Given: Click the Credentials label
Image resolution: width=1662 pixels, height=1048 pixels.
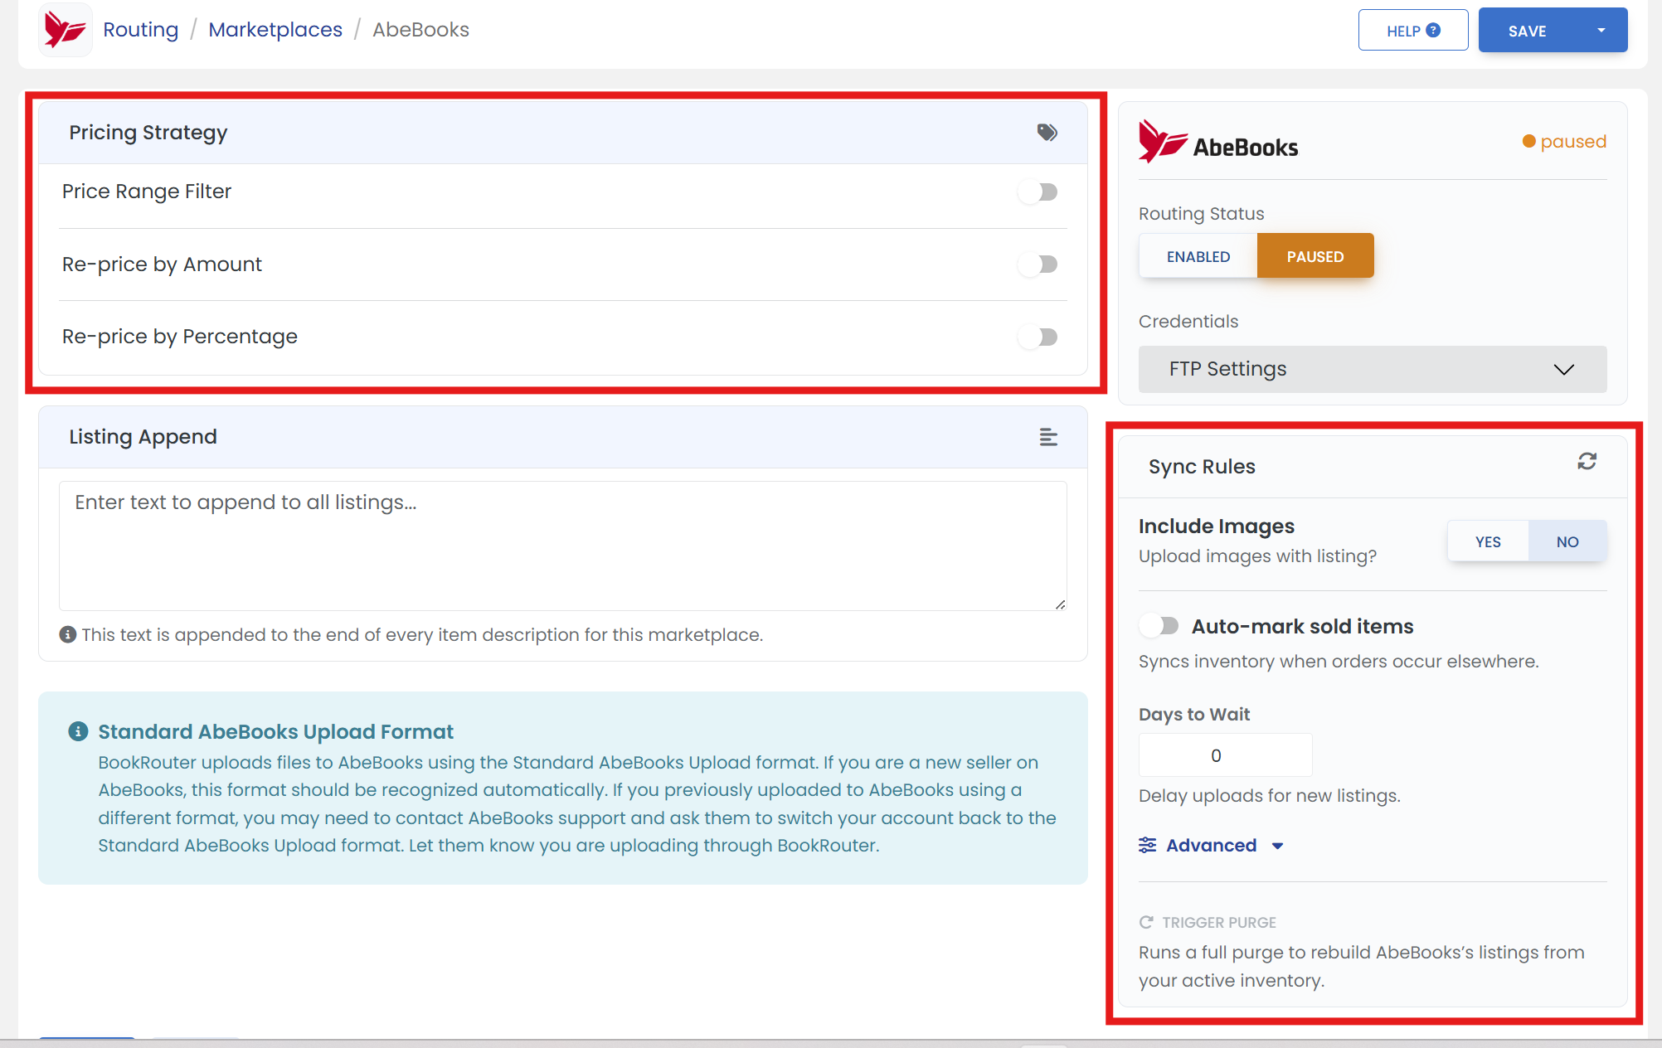Looking at the screenshot, I should pos(1188,322).
